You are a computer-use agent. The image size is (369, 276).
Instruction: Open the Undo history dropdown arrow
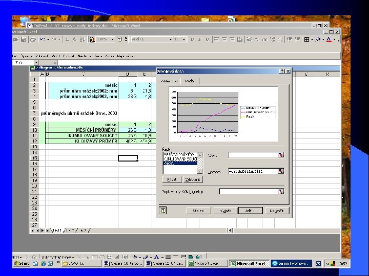tap(48, 39)
